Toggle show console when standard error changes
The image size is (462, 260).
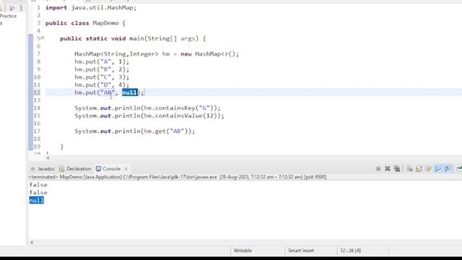click(448, 168)
